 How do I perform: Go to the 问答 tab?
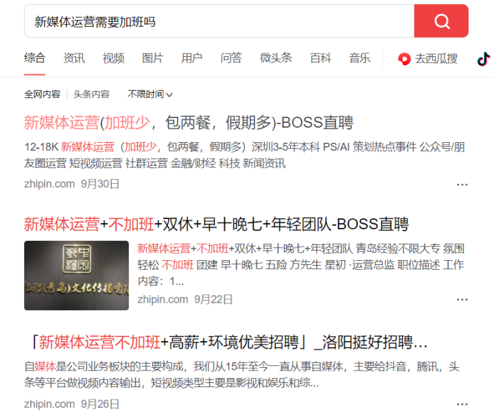tap(231, 58)
